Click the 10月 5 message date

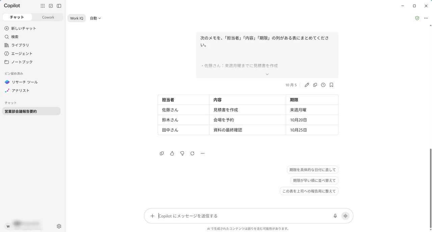291,85
